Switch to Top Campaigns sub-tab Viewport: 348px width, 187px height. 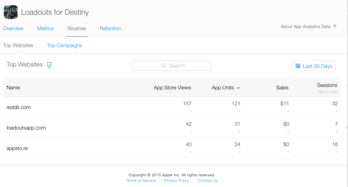[x=64, y=45]
